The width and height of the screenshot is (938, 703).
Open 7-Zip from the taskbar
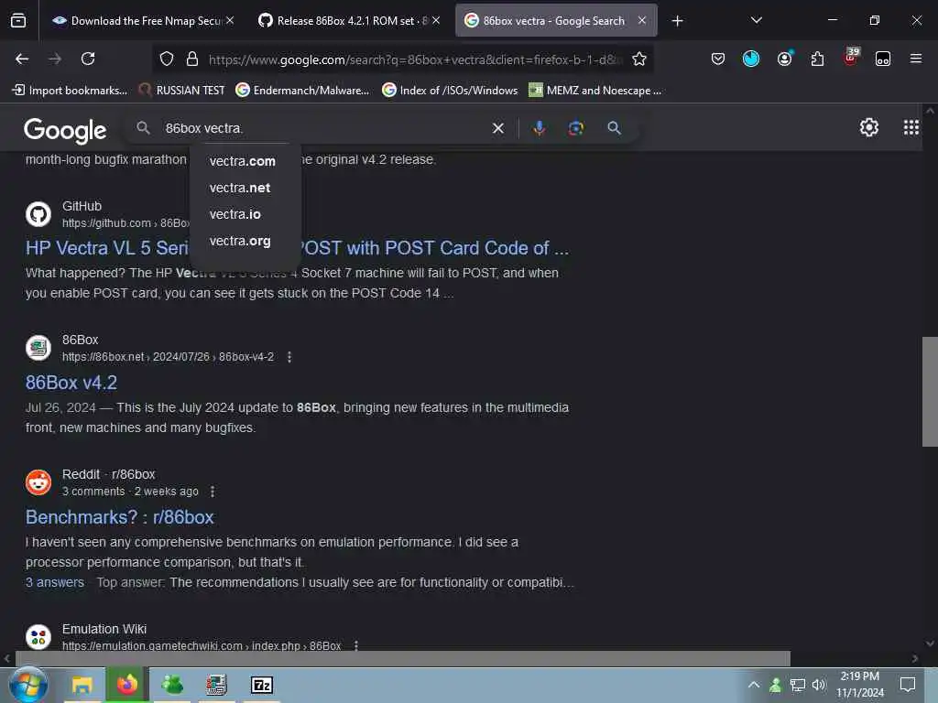262,685
